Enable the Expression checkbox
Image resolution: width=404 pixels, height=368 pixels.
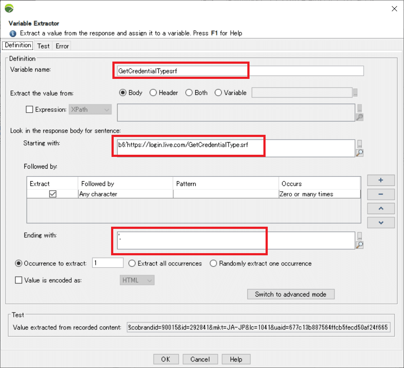click(30, 109)
